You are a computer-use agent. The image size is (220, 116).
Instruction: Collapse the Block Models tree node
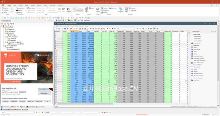pos(5,37)
